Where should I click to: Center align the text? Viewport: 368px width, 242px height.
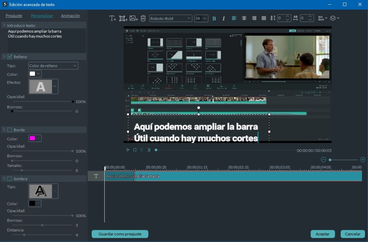[244, 18]
